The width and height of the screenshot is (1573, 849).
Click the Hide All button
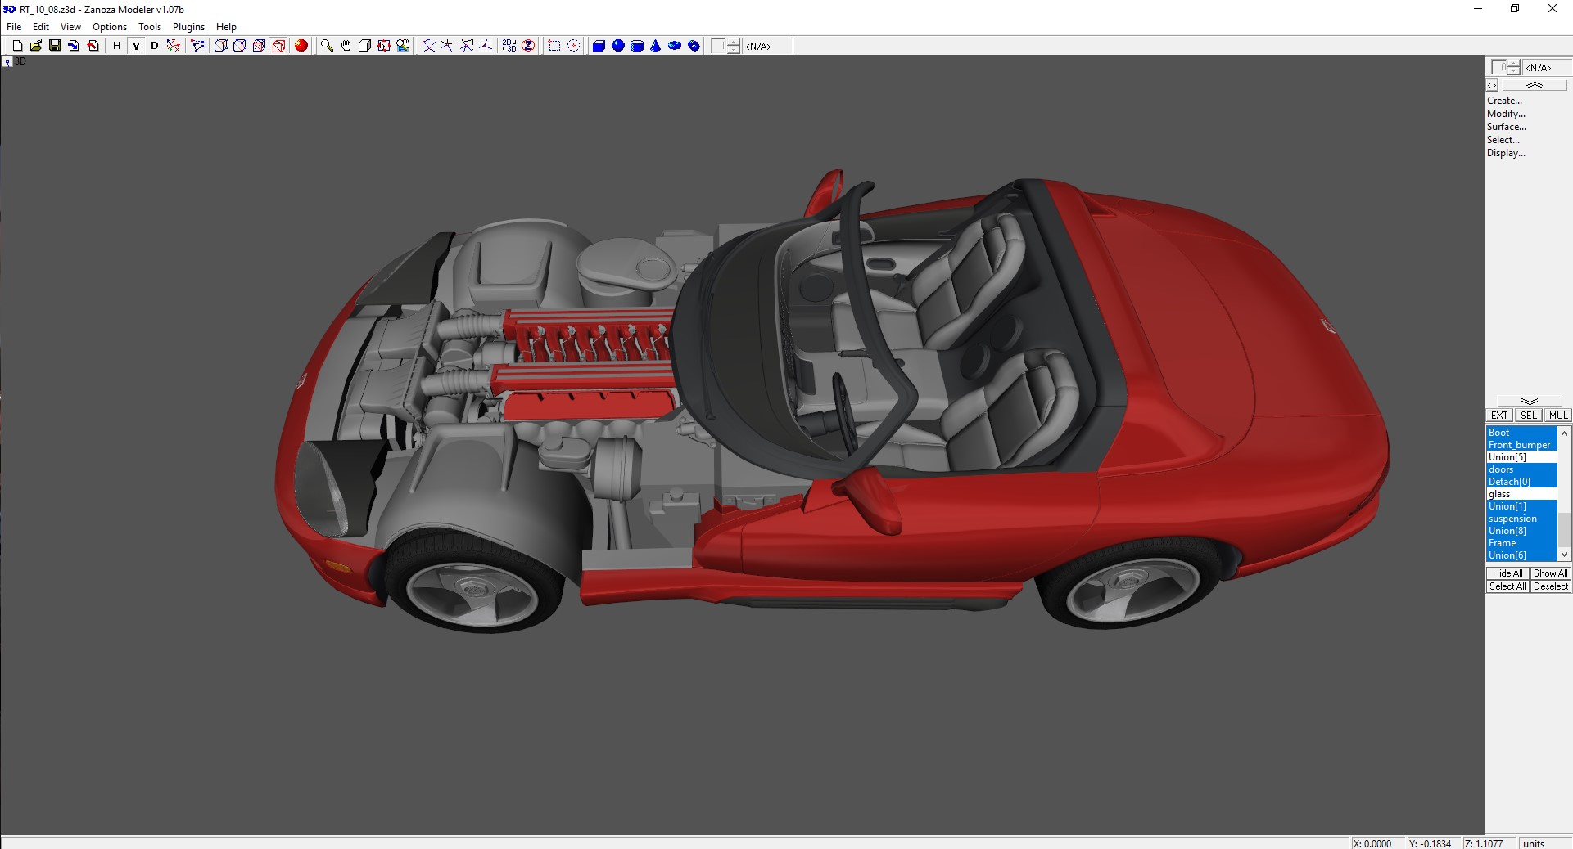point(1507,573)
